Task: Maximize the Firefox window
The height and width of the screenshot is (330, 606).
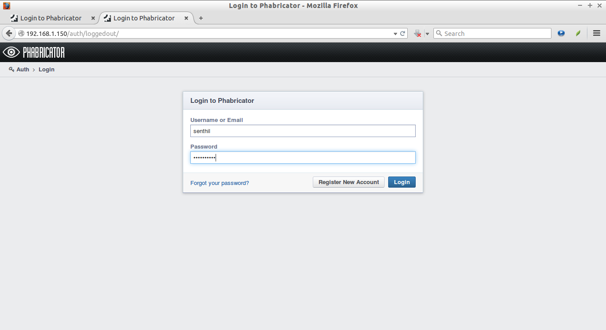Action: pos(590,5)
